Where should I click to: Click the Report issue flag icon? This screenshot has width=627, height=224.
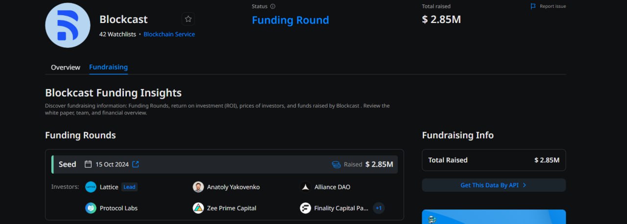click(x=533, y=6)
